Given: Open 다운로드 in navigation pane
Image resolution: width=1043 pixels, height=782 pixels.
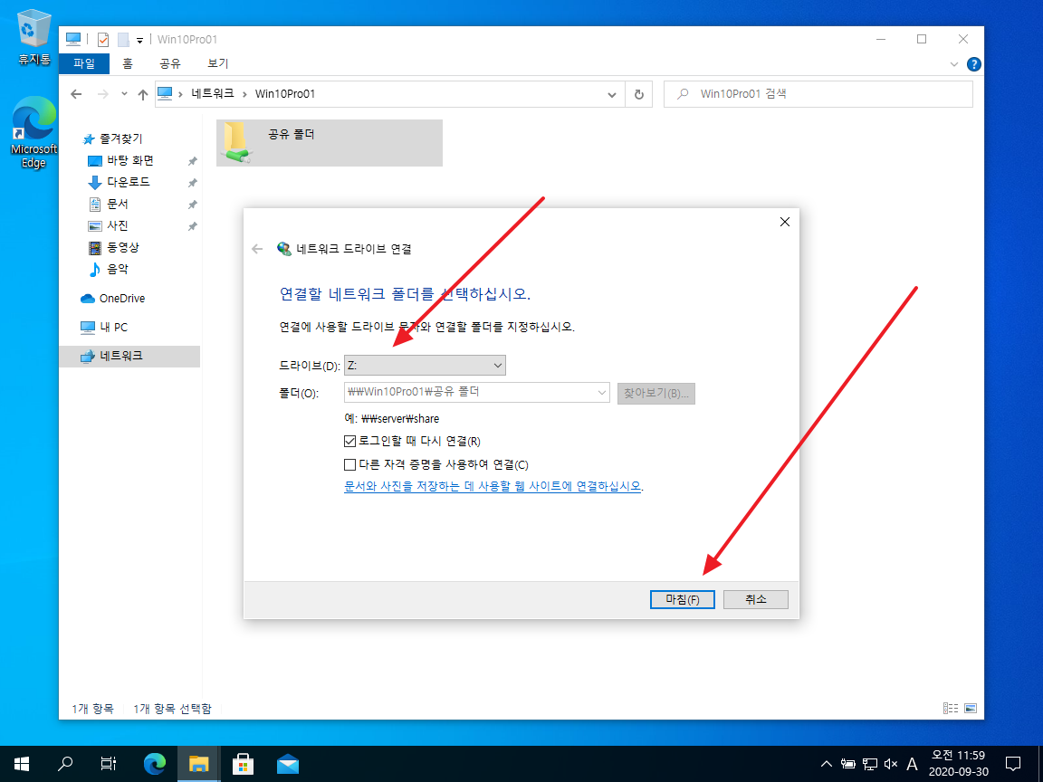Looking at the screenshot, I should point(129,182).
